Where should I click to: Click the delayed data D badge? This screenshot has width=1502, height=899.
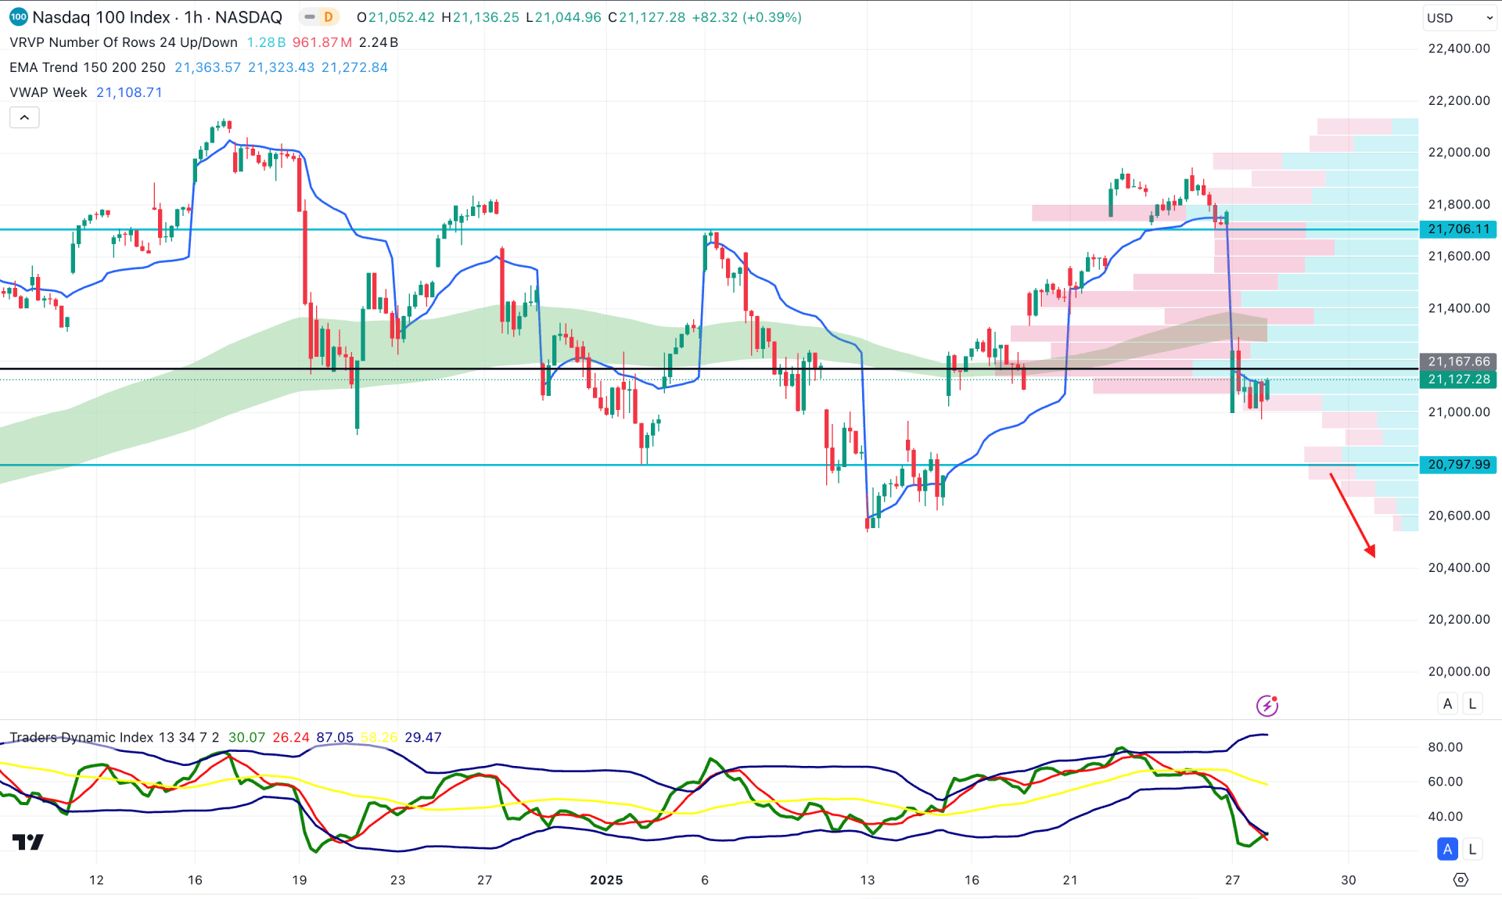coord(329,17)
